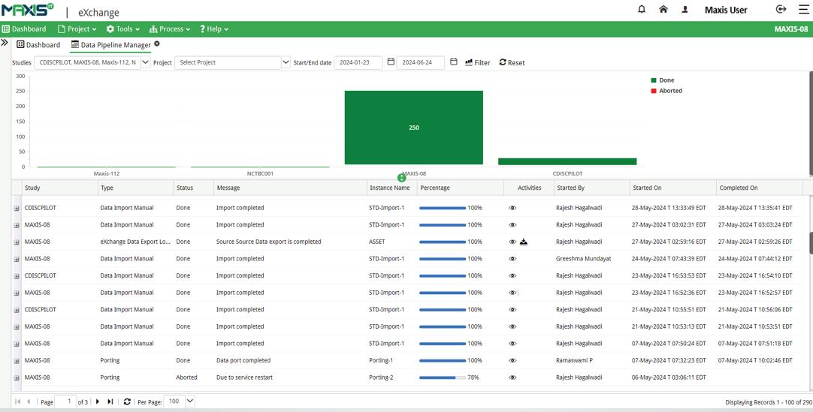Click the Reset button
The image size is (813, 412).
tap(512, 62)
